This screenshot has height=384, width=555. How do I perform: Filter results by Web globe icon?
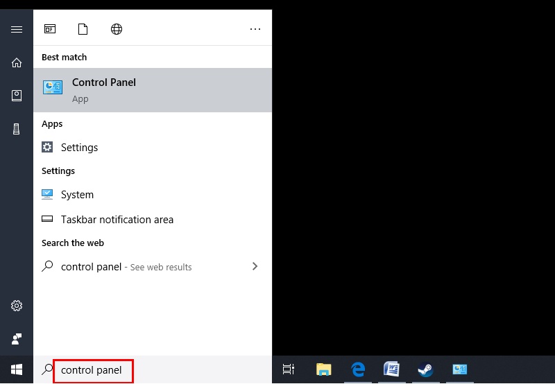[x=117, y=29]
